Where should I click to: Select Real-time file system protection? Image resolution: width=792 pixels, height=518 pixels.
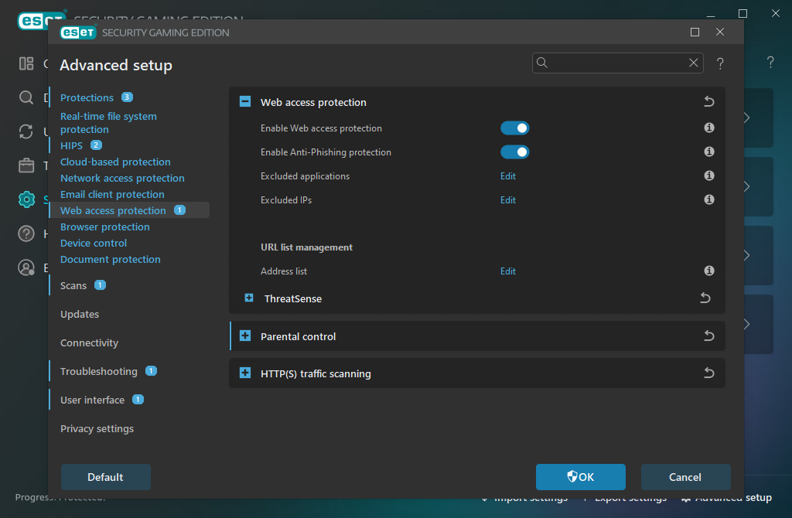(108, 123)
